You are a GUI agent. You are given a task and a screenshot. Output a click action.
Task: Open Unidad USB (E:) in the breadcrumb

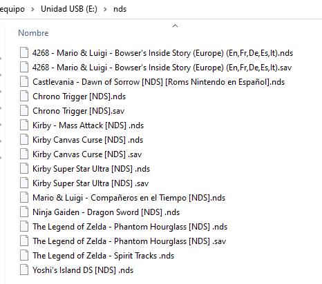pos(69,9)
